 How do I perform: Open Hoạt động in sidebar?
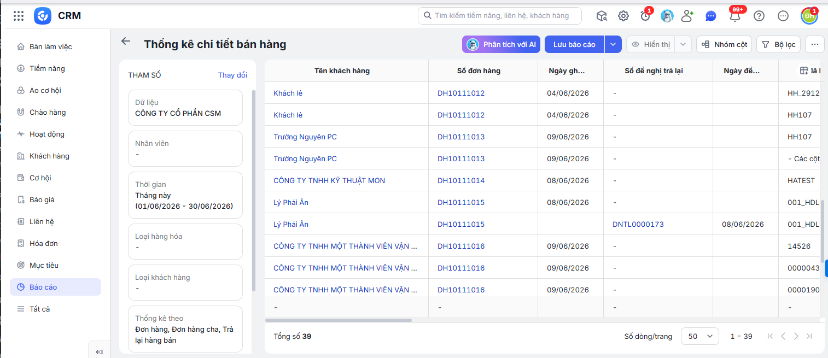pyautogui.click(x=55, y=134)
